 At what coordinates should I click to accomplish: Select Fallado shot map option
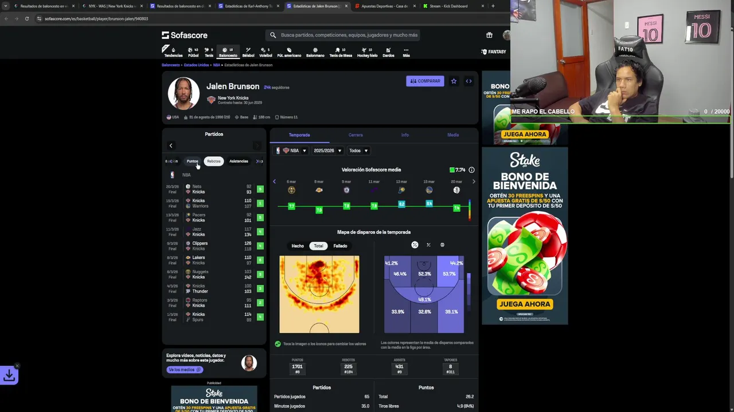[x=340, y=246]
